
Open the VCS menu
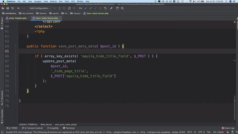tap(73, 1)
